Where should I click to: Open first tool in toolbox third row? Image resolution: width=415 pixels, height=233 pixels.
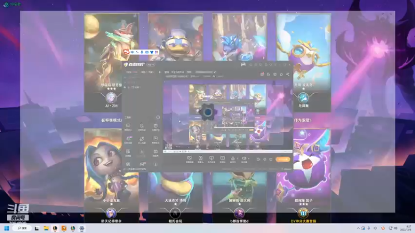tap(128, 153)
